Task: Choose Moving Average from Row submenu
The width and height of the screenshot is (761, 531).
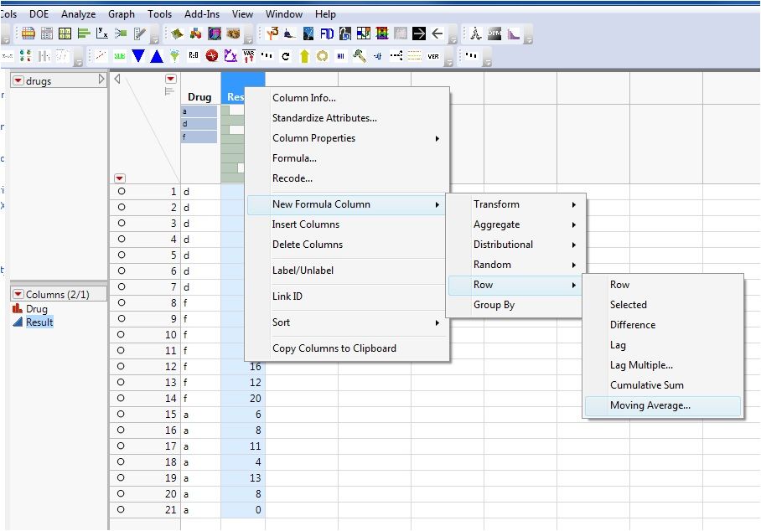Action: click(650, 405)
